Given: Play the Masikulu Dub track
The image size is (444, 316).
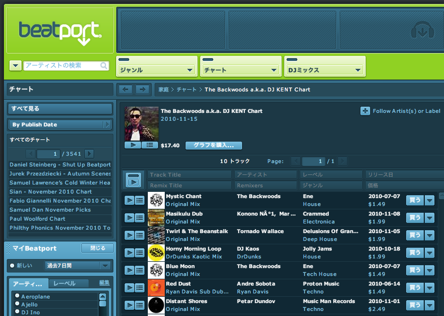Looking at the screenshot, I should click(x=129, y=218).
